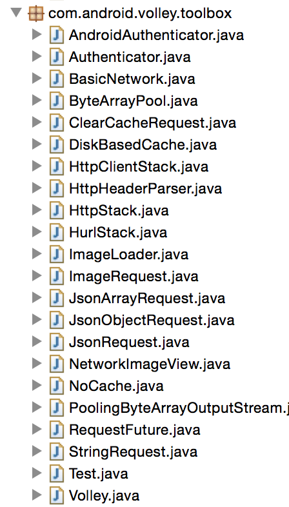This screenshot has height=507, width=289.
Task: Select JsonRequest.java file name
Action: 129,343
